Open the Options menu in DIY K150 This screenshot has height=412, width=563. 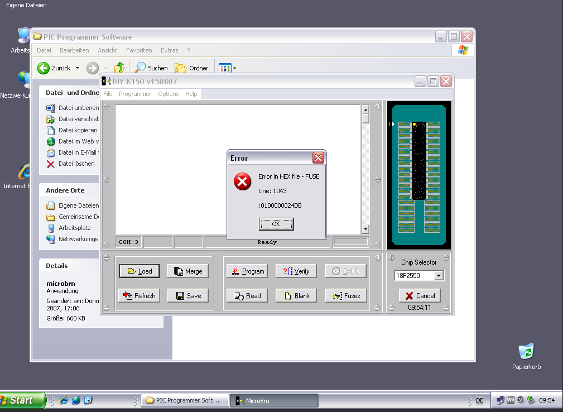(x=169, y=94)
